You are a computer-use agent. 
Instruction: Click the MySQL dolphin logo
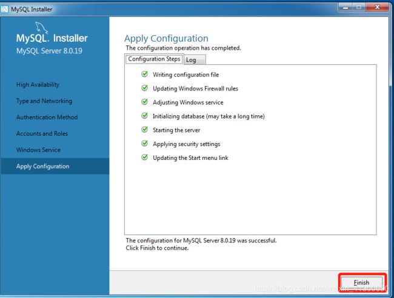(x=41, y=28)
